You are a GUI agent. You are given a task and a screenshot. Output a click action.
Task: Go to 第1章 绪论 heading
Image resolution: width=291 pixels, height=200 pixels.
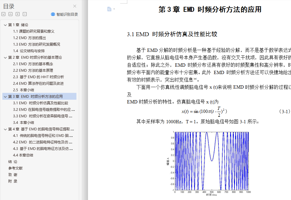click(18, 25)
